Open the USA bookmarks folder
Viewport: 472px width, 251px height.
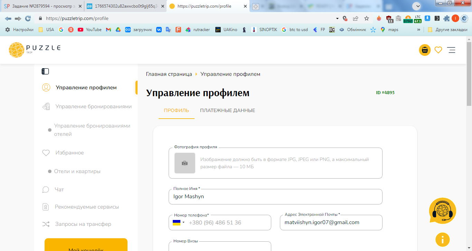point(46,30)
